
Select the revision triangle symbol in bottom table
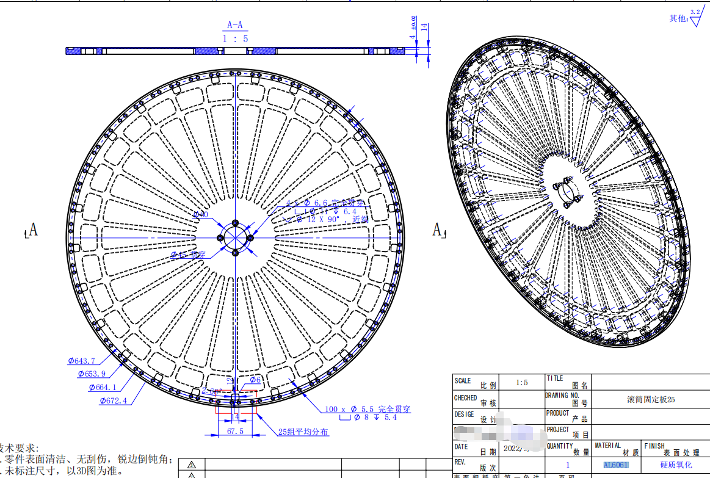tap(192, 466)
